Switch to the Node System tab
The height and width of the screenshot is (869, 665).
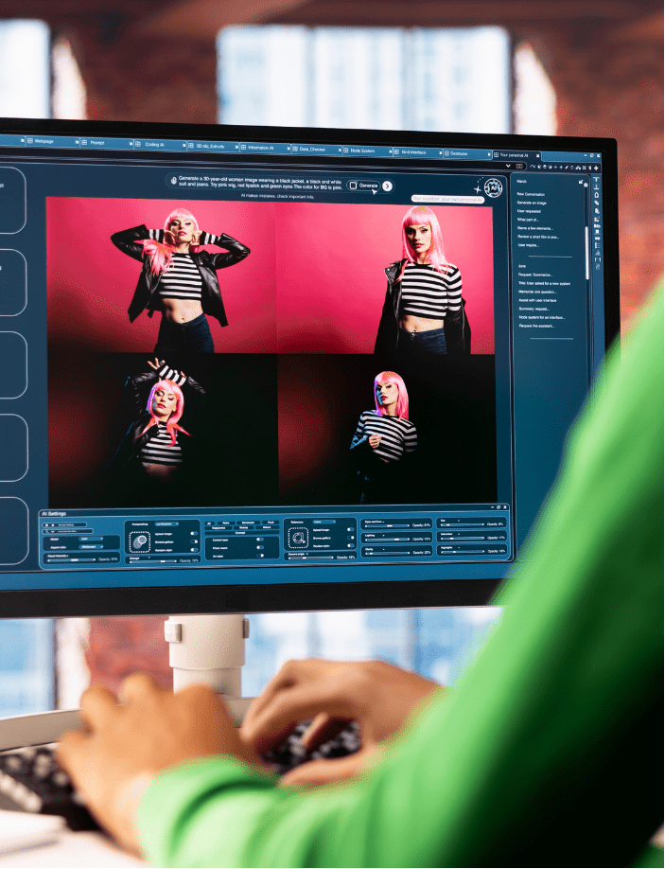click(362, 151)
